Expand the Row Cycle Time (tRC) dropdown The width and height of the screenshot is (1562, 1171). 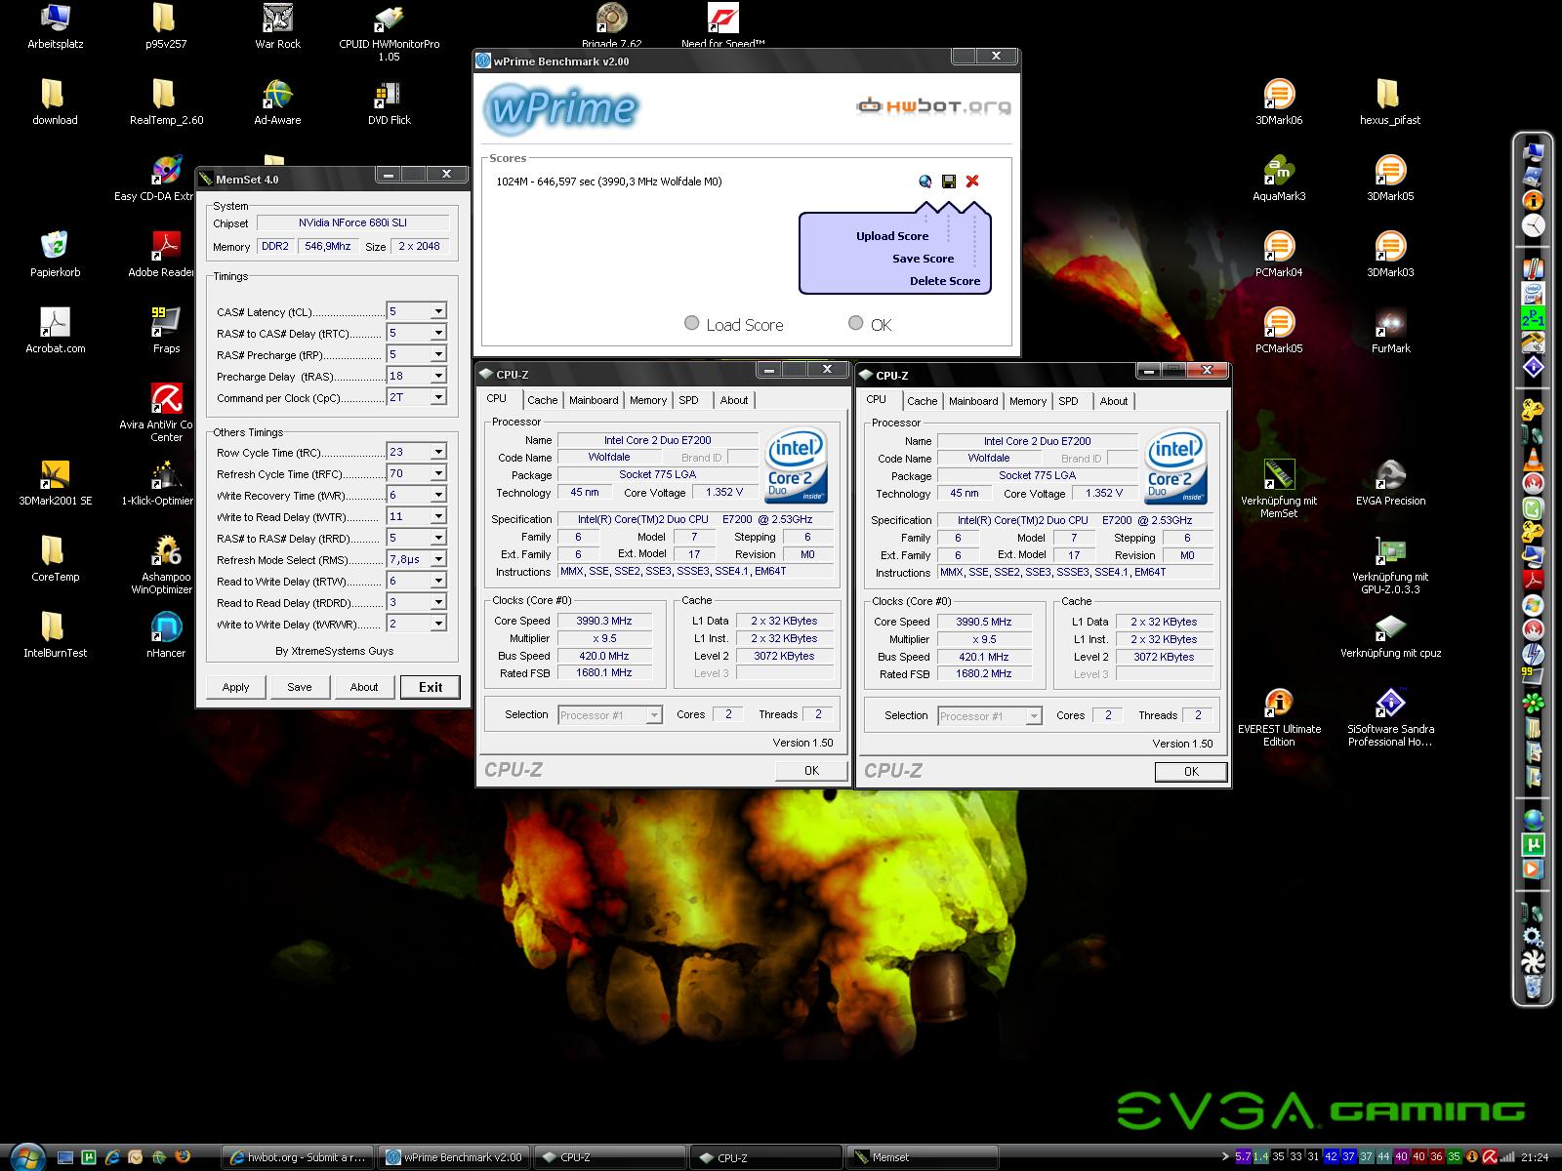(x=438, y=452)
